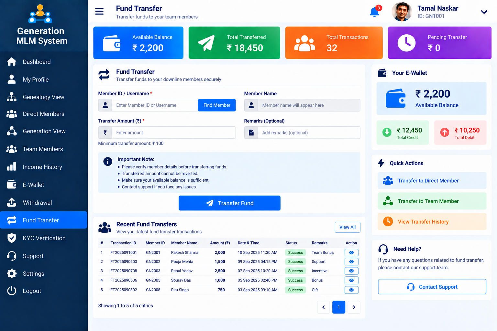Open Genealogy View sidebar item

[44, 97]
